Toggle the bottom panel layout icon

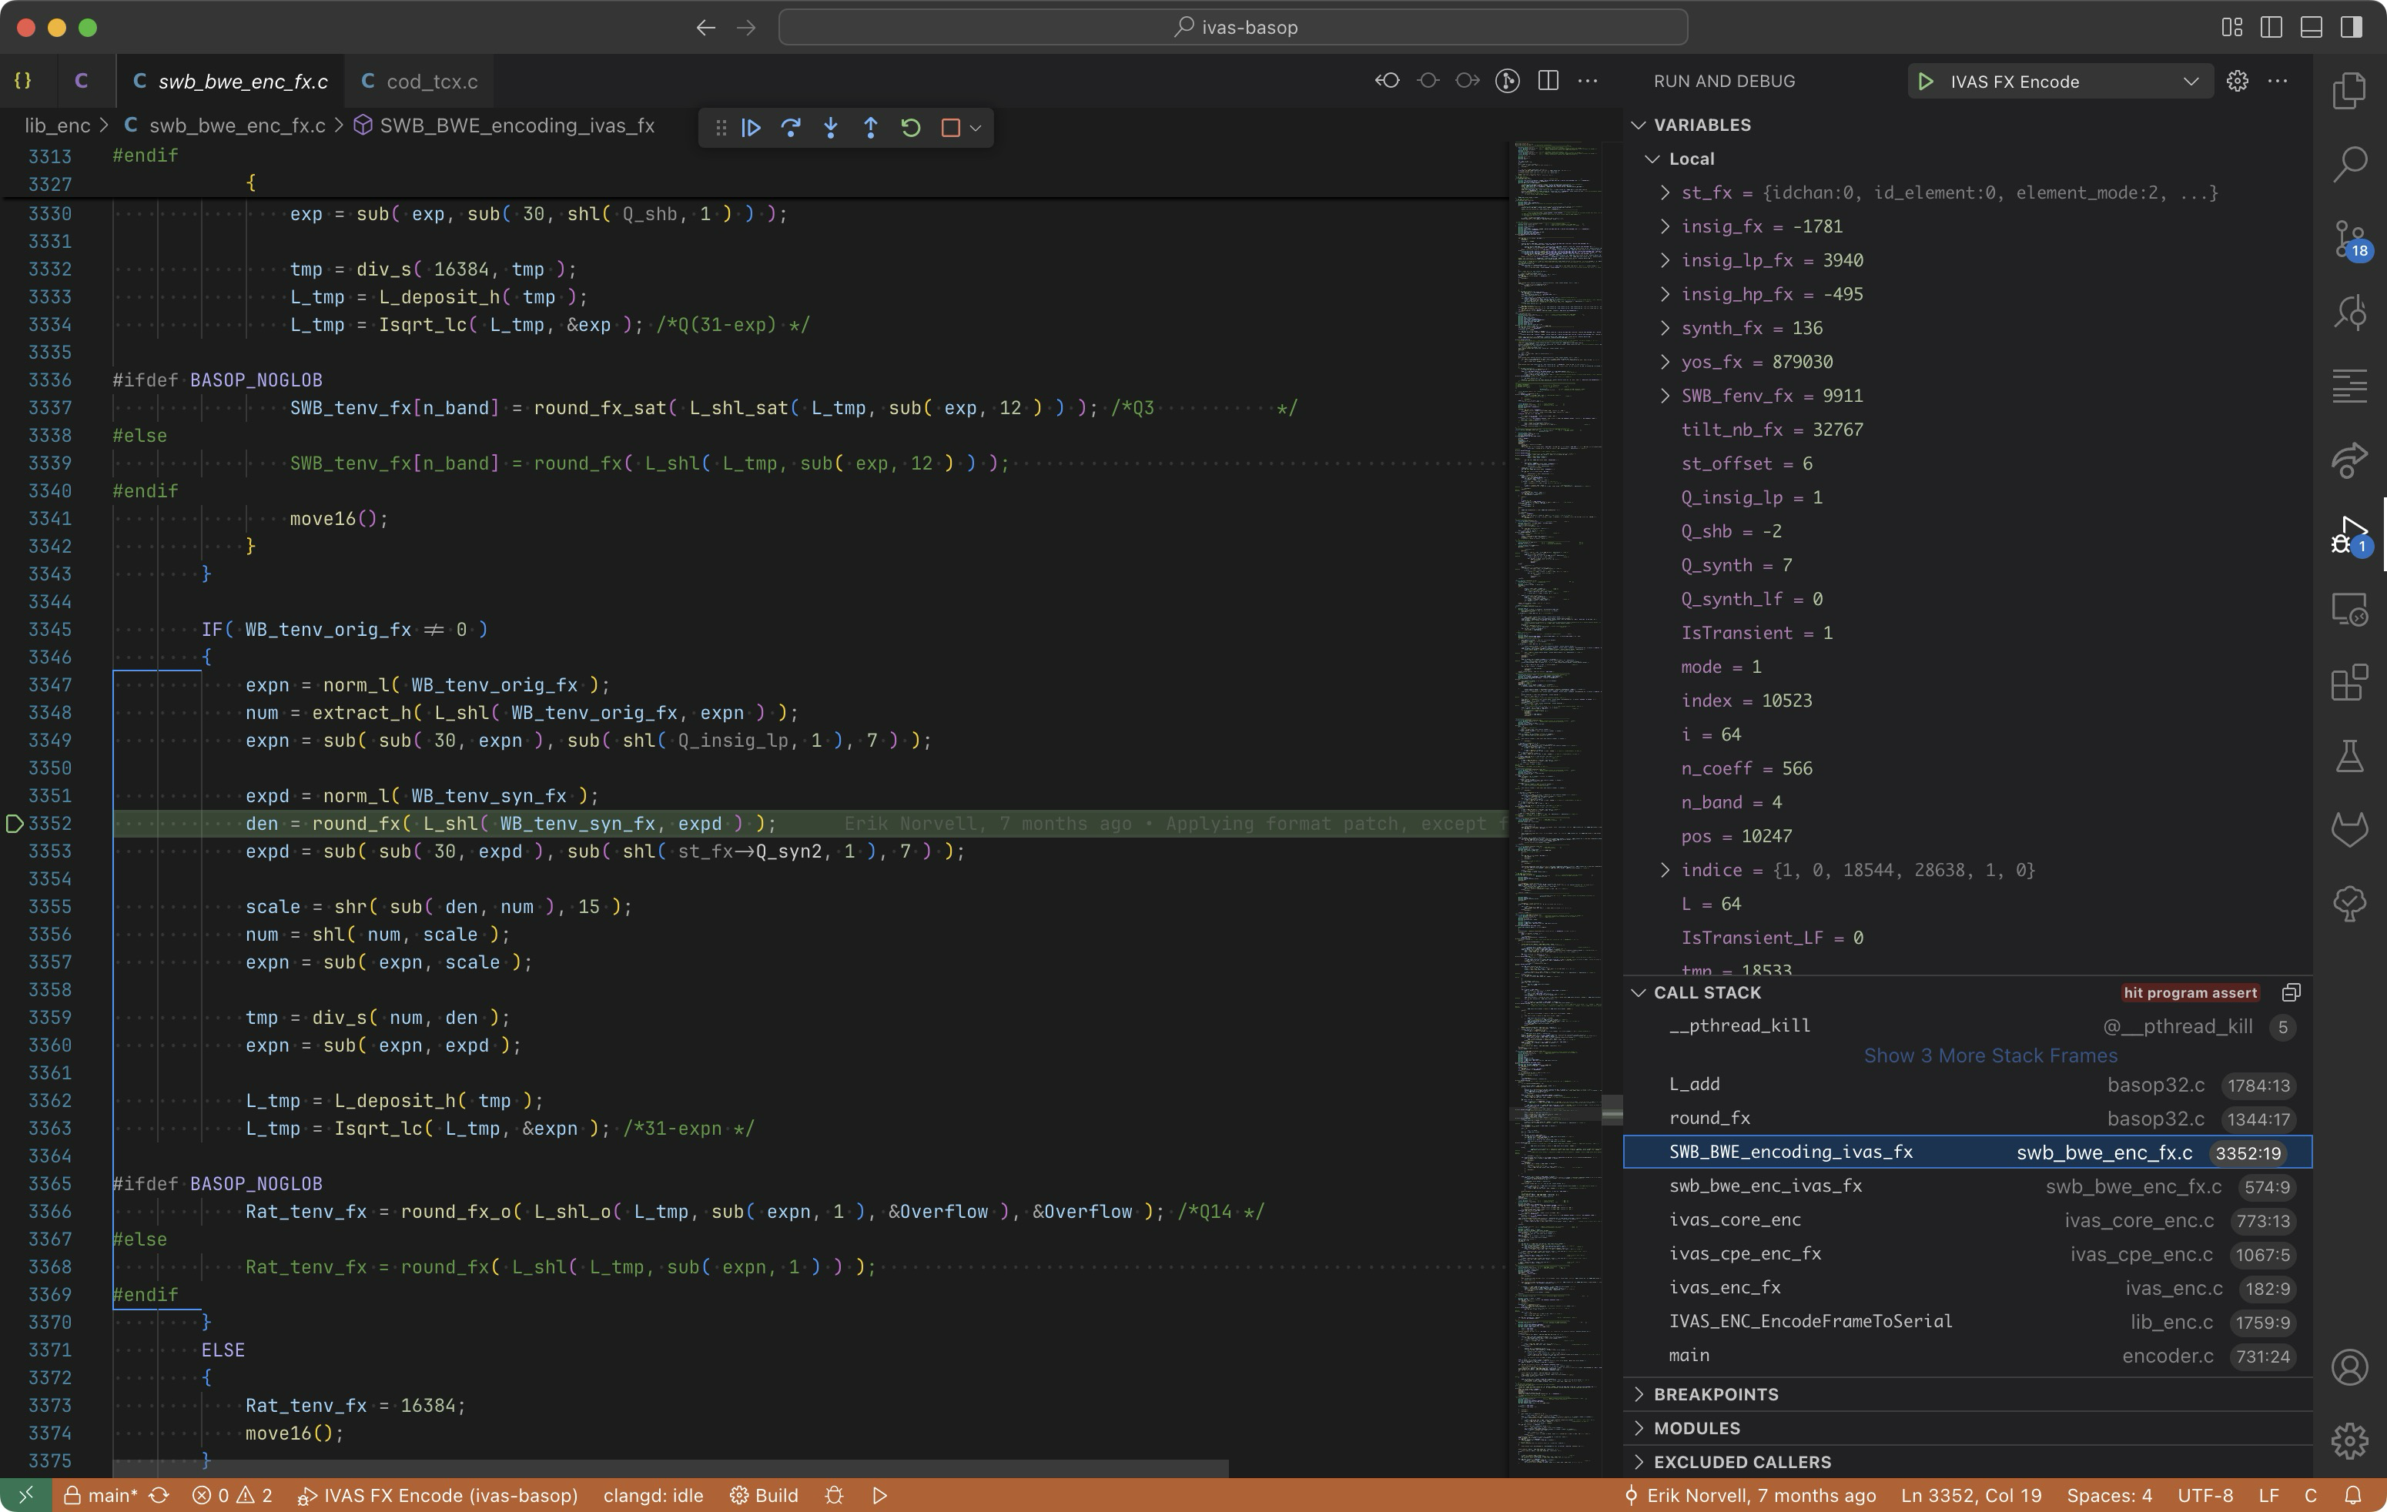2311,27
